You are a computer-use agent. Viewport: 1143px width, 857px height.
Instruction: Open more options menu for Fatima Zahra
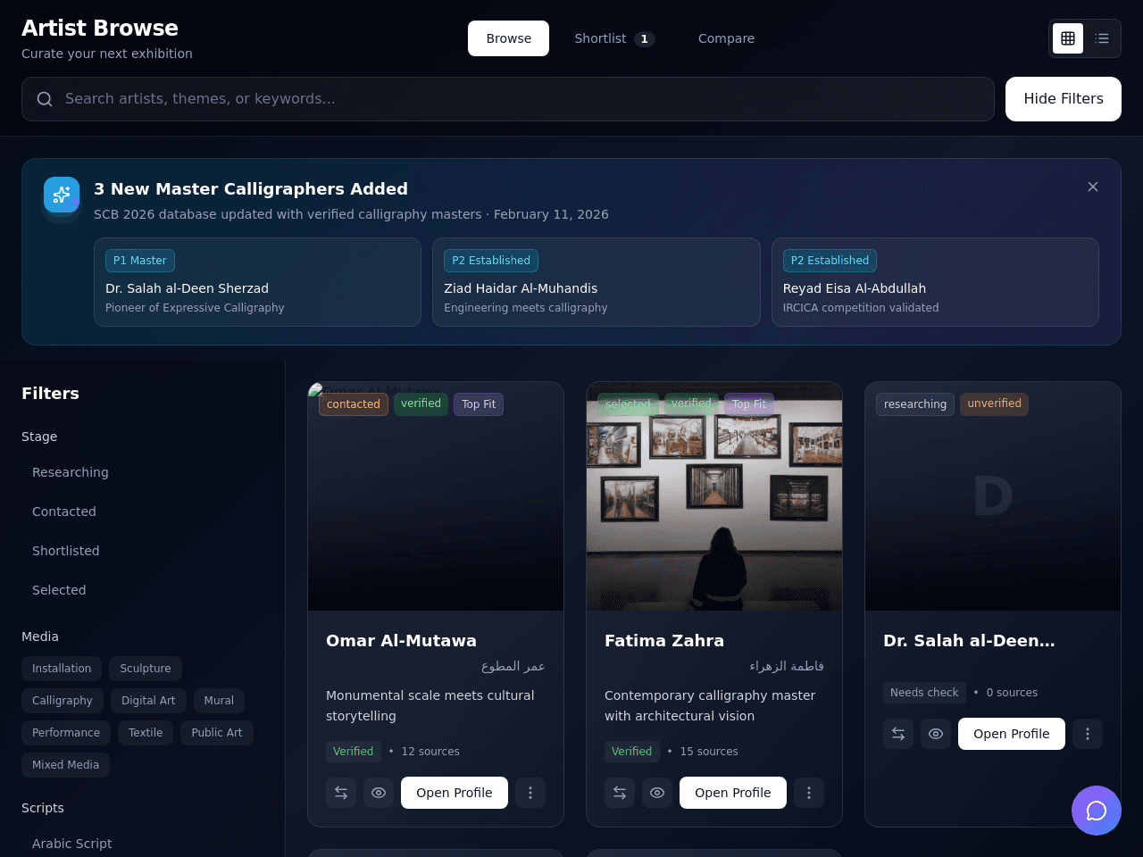click(x=809, y=793)
